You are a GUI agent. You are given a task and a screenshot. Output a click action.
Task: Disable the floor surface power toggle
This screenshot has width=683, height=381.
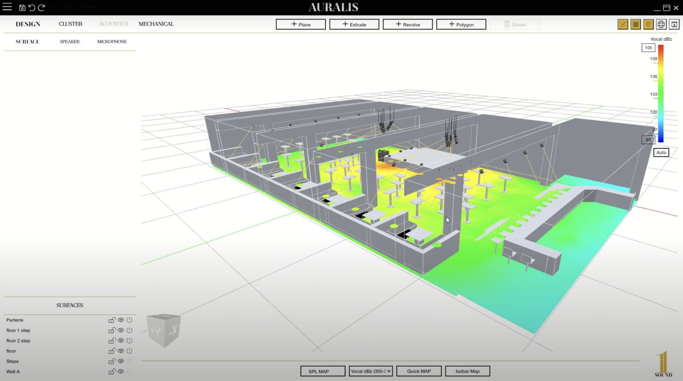[129, 351]
